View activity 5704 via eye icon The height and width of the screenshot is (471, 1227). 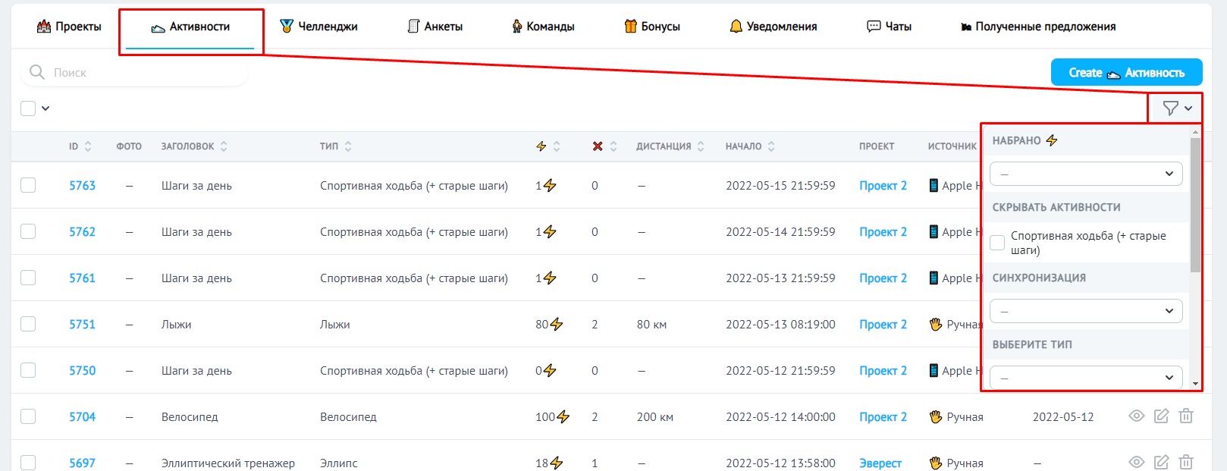1136,416
